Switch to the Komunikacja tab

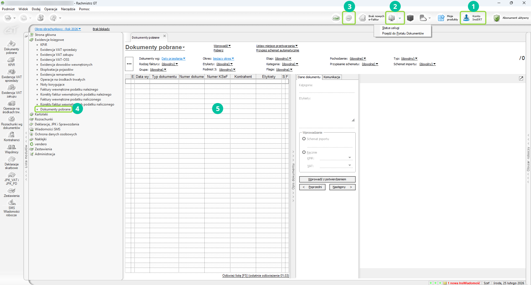pyautogui.click(x=332, y=77)
